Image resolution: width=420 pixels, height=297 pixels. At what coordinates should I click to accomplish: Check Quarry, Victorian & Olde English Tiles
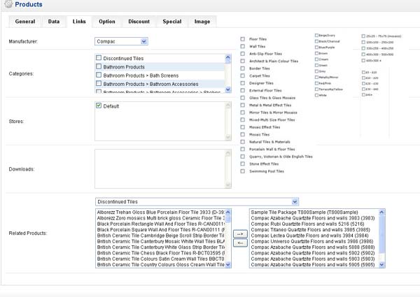pos(242,157)
